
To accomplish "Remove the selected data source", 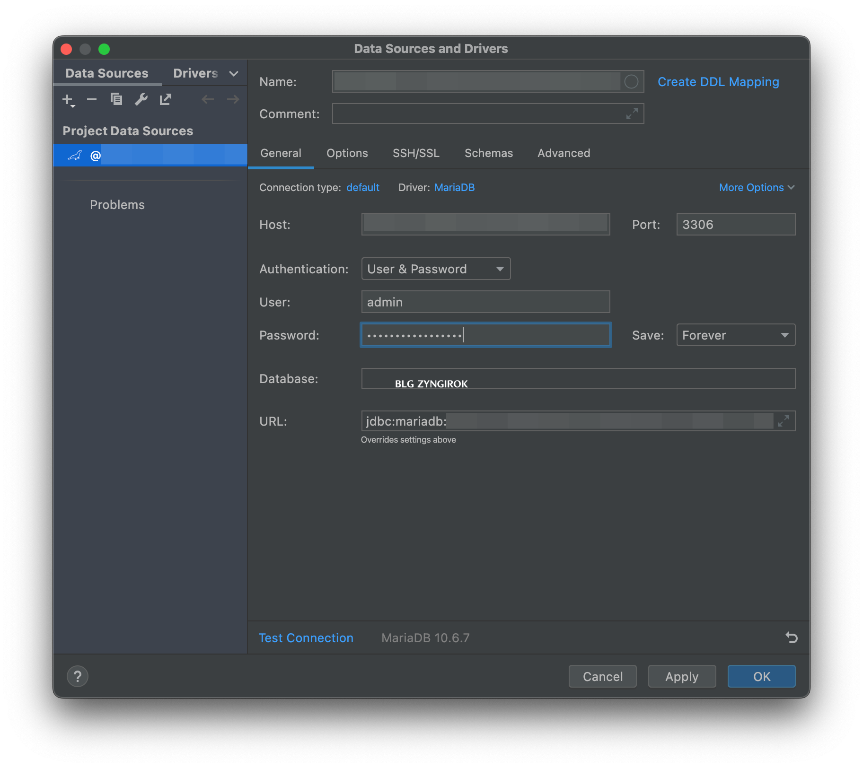I will pyautogui.click(x=92, y=99).
